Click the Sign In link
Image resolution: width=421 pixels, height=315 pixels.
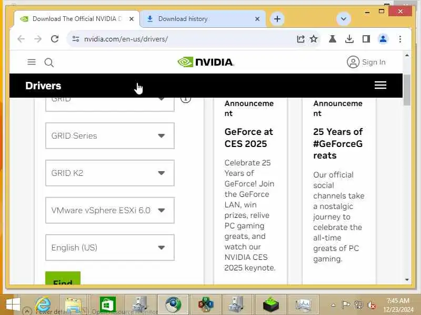coord(374,62)
